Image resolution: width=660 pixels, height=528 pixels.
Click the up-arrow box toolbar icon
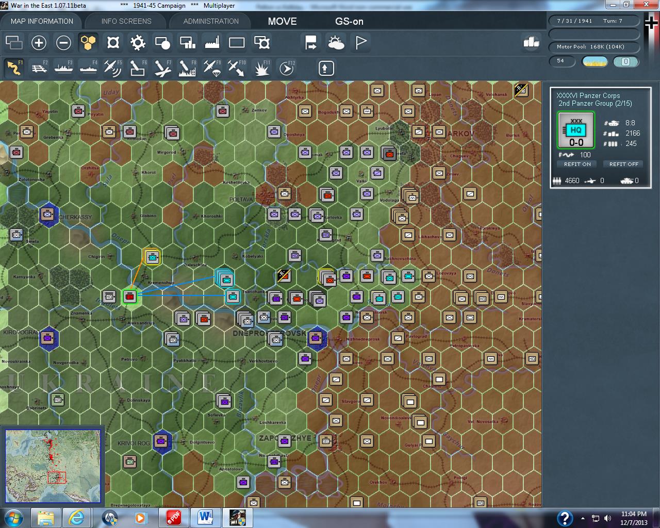click(326, 68)
